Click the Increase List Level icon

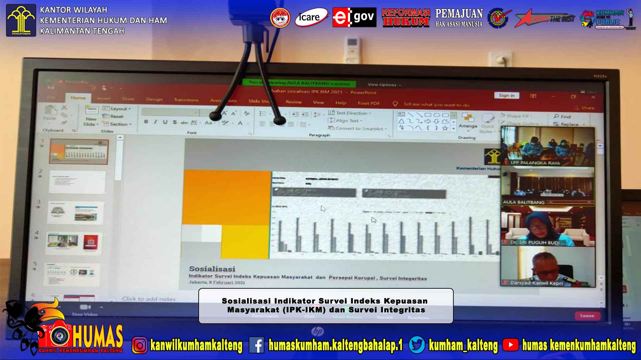point(305,114)
